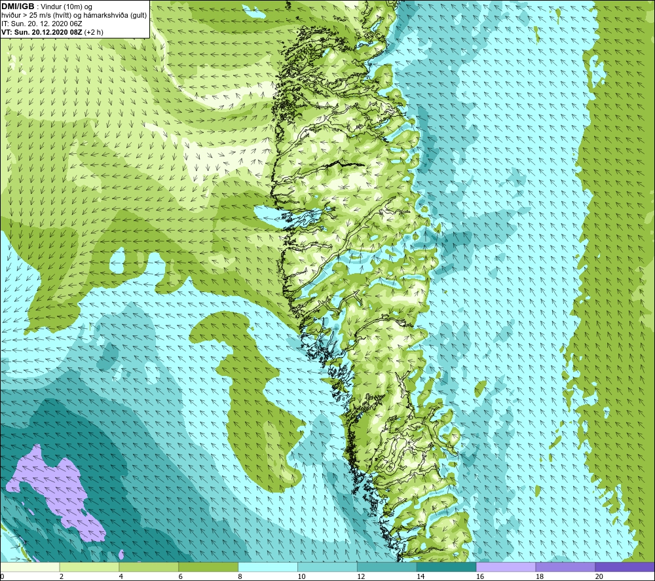
Task: Click the 20+ m/s dark purple legend color
Action: point(624,567)
